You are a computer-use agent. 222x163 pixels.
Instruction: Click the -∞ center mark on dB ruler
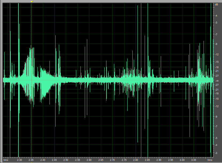(x=216, y=80)
